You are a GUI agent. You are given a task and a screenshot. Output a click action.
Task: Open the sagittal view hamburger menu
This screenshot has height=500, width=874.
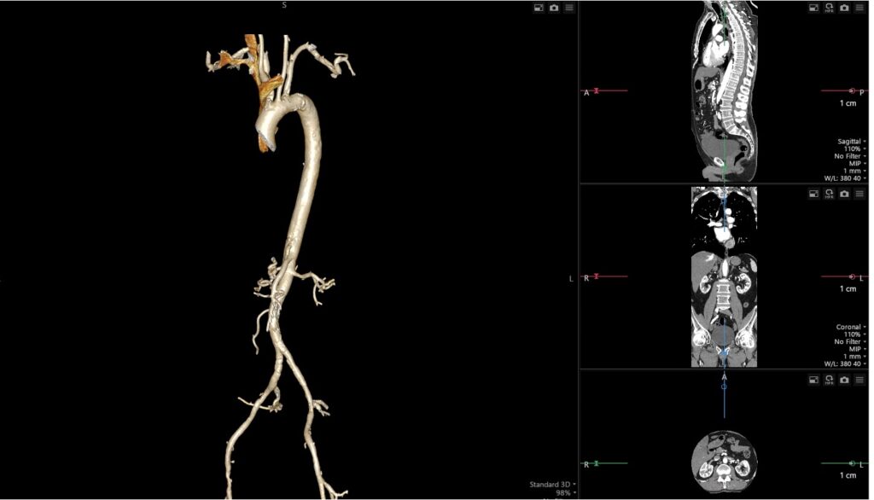pos(859,8)
